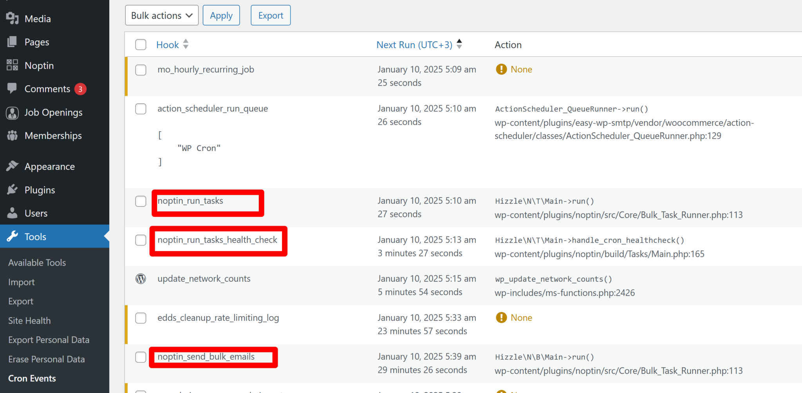Sort by Next Run (UTC+3) column
This screenshot has width=802, height=393.
coord(414,44)
